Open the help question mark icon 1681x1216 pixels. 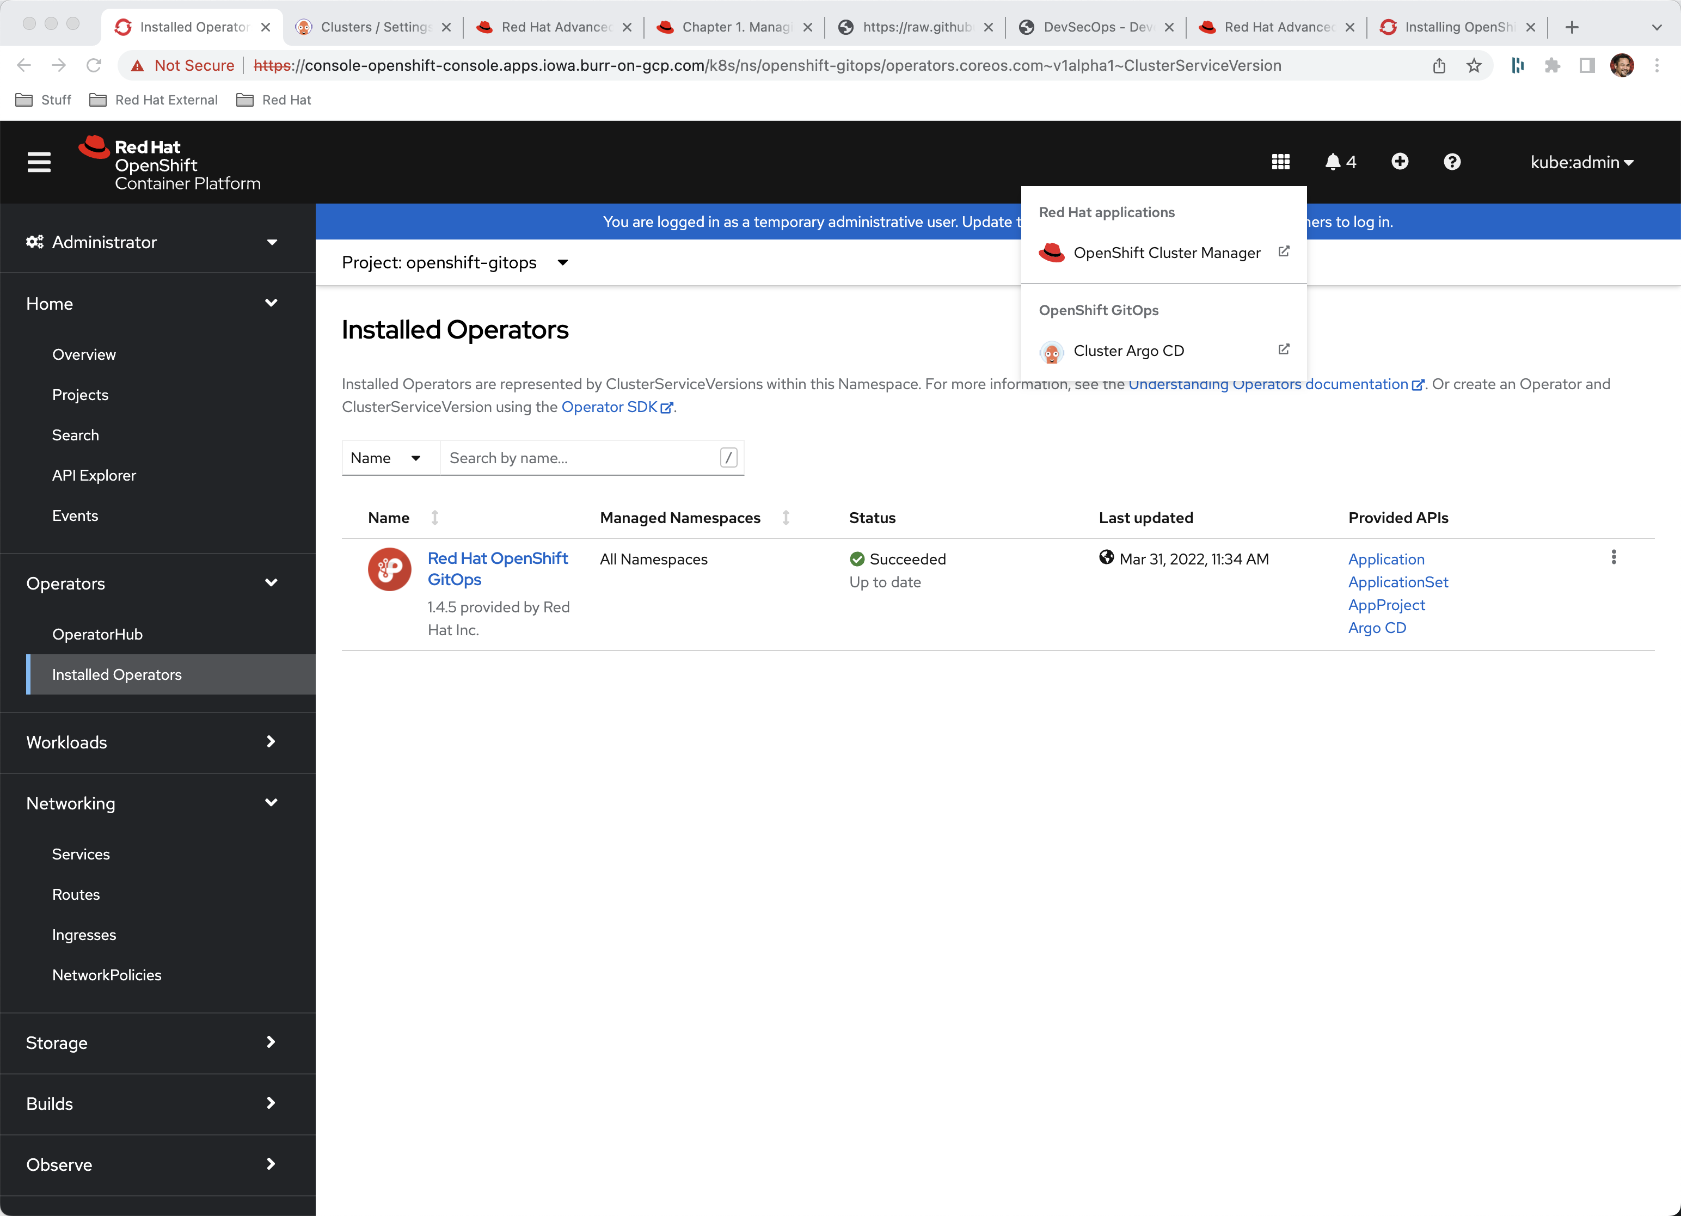tap(1451, 162)
